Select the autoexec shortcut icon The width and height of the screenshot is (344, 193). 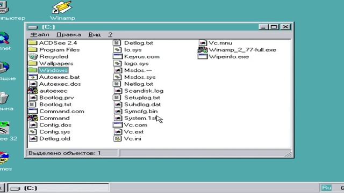tap(33, 91)
